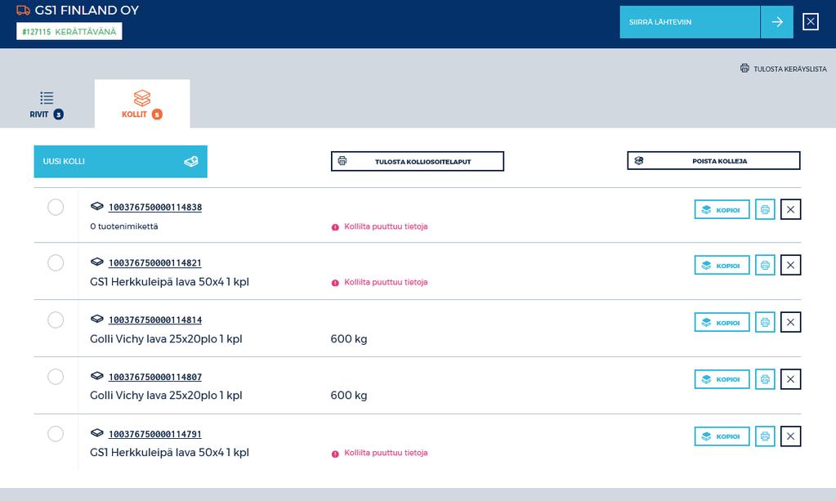Open package link 100376750000114807
The height and width of the screenshot is (501, 836).
point(155,377)
